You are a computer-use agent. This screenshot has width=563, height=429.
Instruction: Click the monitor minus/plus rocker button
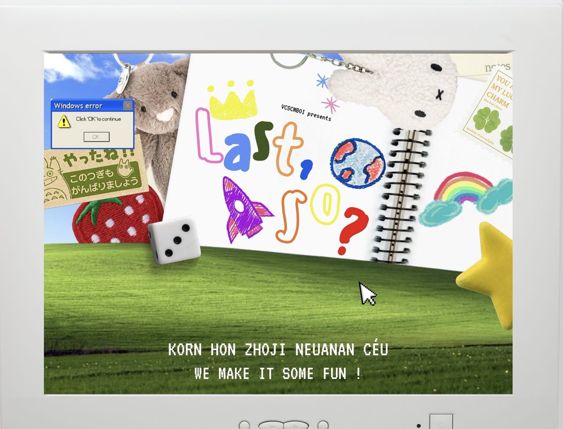point(283,426)
